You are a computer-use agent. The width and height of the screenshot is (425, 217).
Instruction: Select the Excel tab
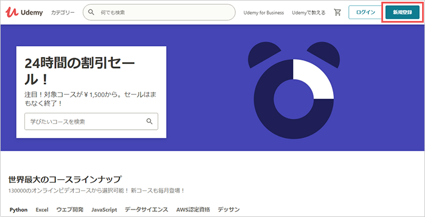point(42,209)
